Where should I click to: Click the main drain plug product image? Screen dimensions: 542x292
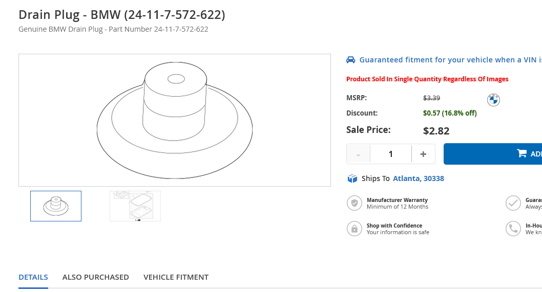(x=175, y=120)
